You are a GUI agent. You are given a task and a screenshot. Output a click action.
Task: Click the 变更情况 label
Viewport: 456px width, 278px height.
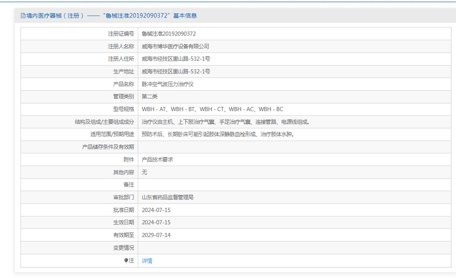(x=123, y=248)
